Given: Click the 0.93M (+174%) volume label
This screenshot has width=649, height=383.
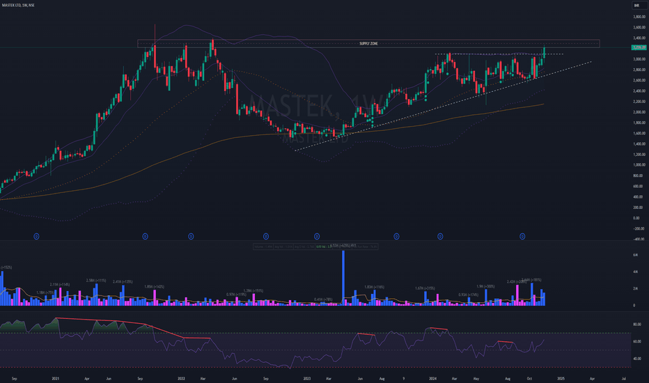Looking at the screenshot, I should [x=468, y=295].
